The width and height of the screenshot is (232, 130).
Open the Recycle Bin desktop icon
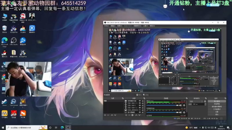(5, 29)
